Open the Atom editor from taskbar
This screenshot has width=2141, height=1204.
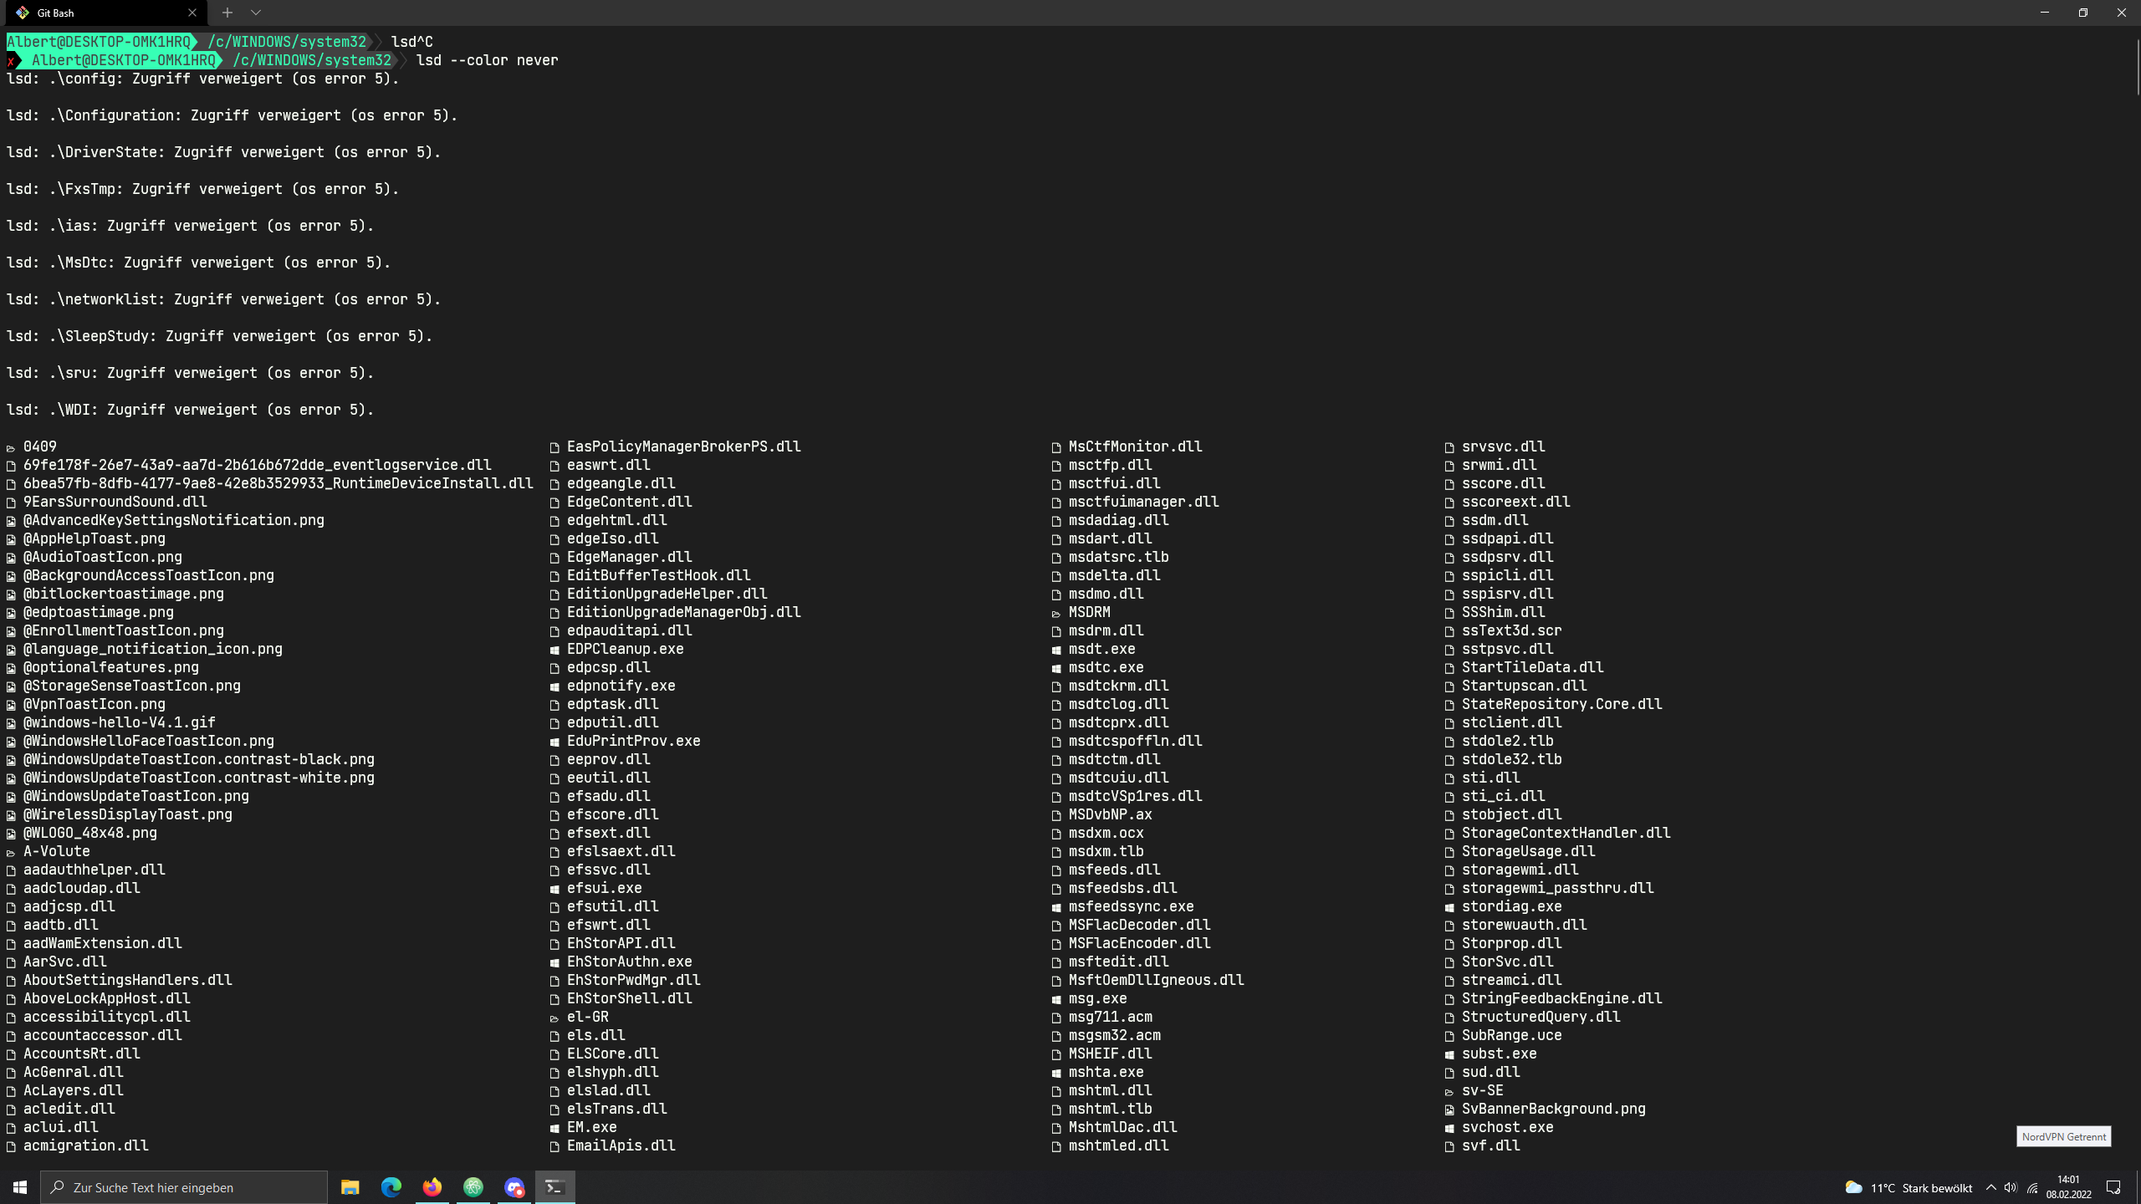[473, 1186]
